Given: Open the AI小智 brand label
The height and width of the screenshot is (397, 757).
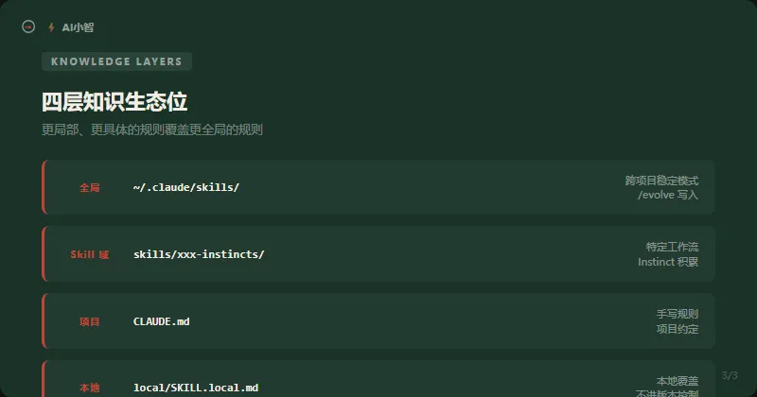Looking at the screenshot, I should [78, 27].
